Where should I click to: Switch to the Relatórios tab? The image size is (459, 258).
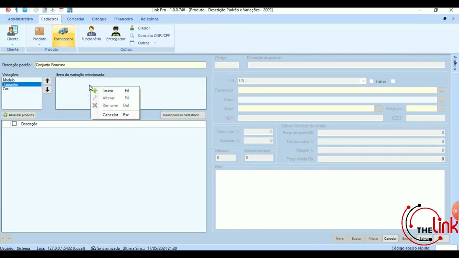pos(150,19)
